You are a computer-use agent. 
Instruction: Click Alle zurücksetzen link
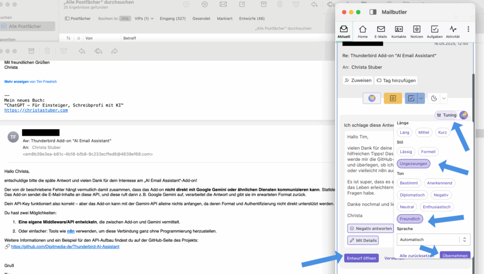pyautogui.click(x=417, y=256)
